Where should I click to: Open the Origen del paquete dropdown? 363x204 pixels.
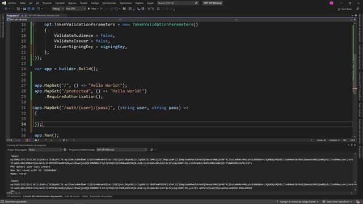point(45,150)
